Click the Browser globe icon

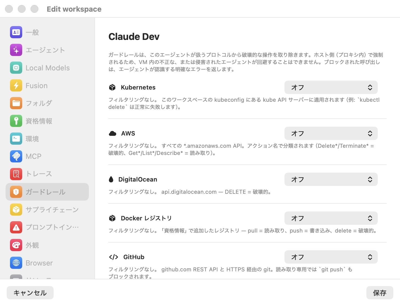pyautogui.click(x=16, y=263)
